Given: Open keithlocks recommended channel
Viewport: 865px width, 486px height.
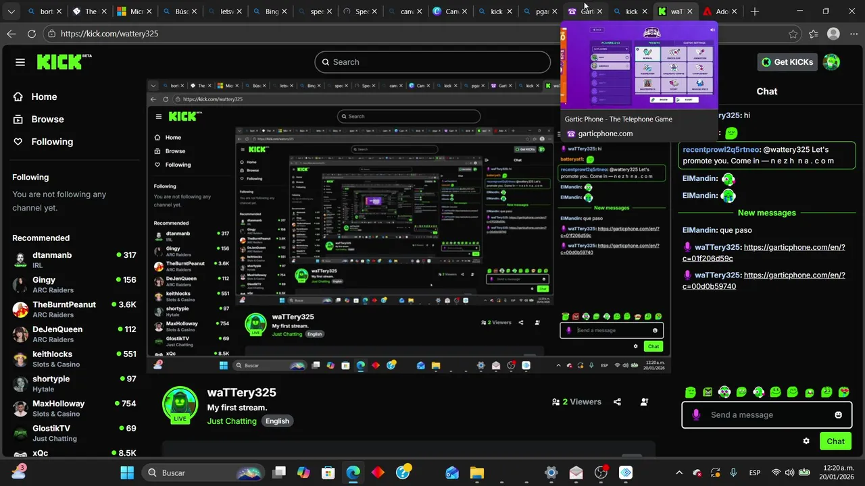Looking at the screenshot, I should coord(74,359).
